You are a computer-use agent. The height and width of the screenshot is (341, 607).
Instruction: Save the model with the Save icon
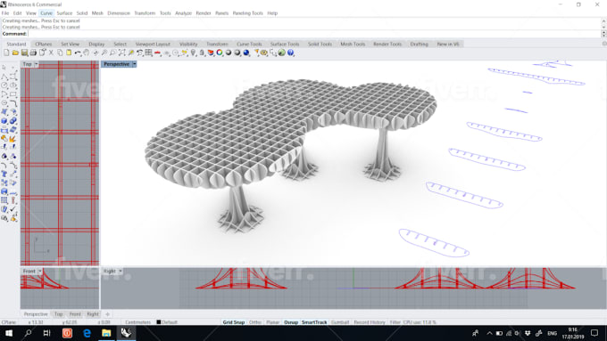pyautogui.click(x=24, y=53)
